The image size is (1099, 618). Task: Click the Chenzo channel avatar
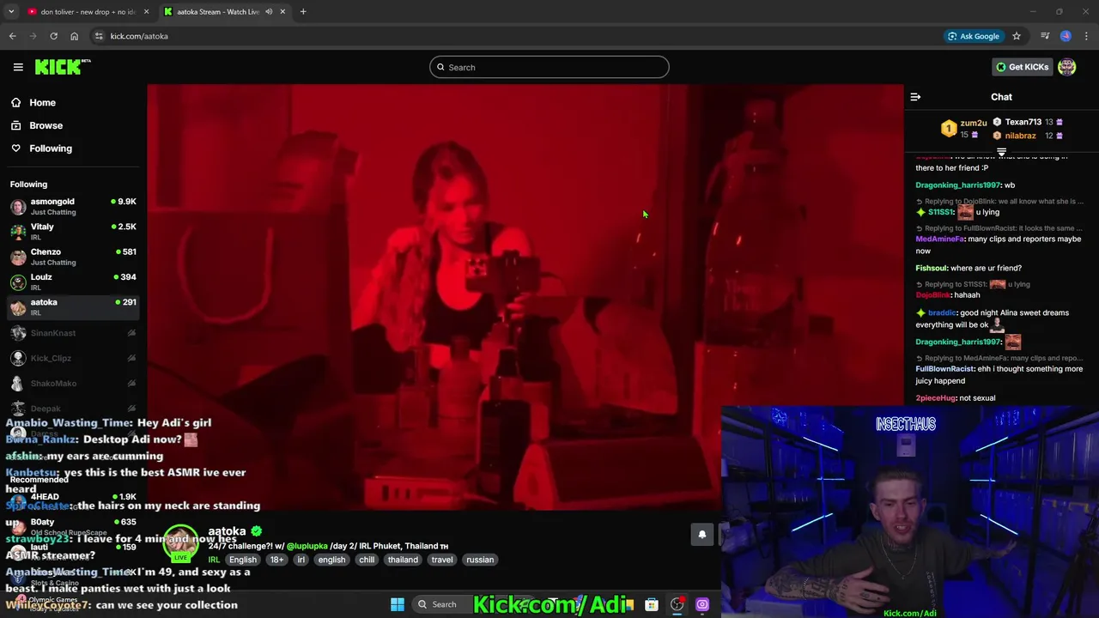tap(18, 257)
